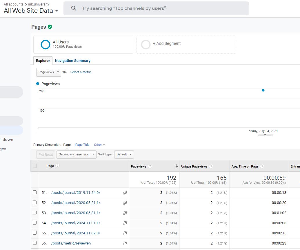Click the Pageviews sort descending arrow
Image resolution: width=300 pixels, height=250 pixels.
click(x=177, y=166)
